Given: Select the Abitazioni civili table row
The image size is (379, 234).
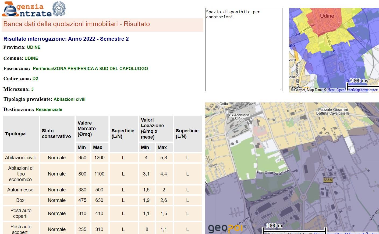Looking at the screenshot, I should tap(20, 158).
